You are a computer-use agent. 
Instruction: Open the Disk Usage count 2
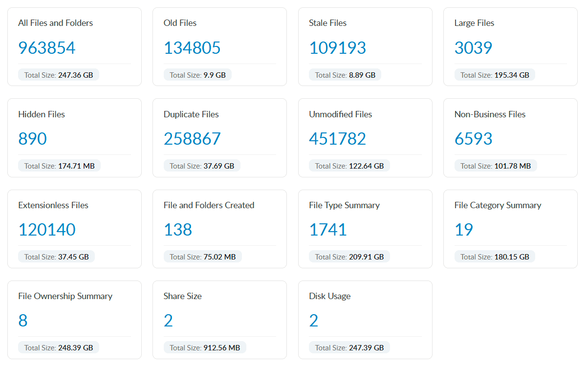click(314, 321)
